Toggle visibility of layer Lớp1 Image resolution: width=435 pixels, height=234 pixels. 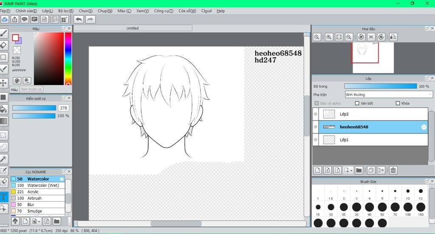click(316, 140)
